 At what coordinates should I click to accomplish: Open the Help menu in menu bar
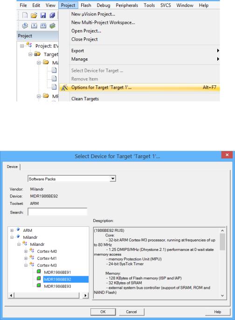(x=204, y=5)
